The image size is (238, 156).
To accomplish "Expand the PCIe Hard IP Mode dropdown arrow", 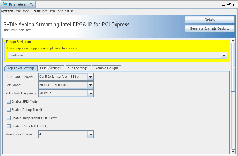I will point(91,77).
